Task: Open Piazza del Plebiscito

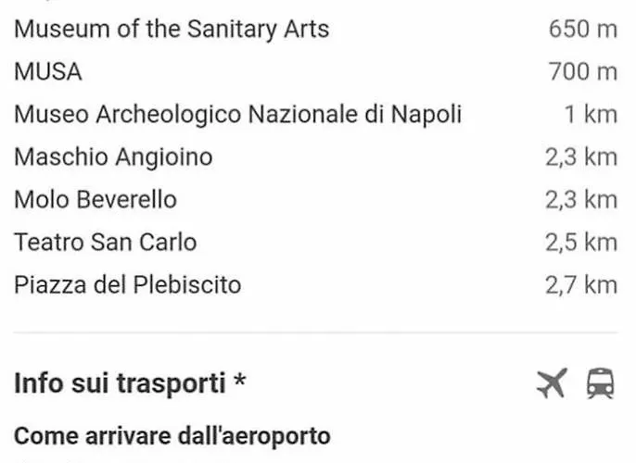Action: point(127,284)
